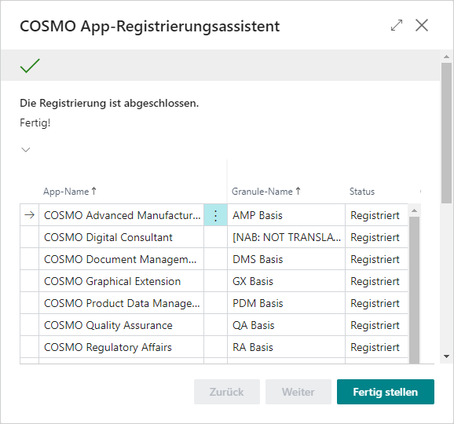Click the dialog's outer scrollbar down arrow
This screenshot has width=454, height=424.
446,356
